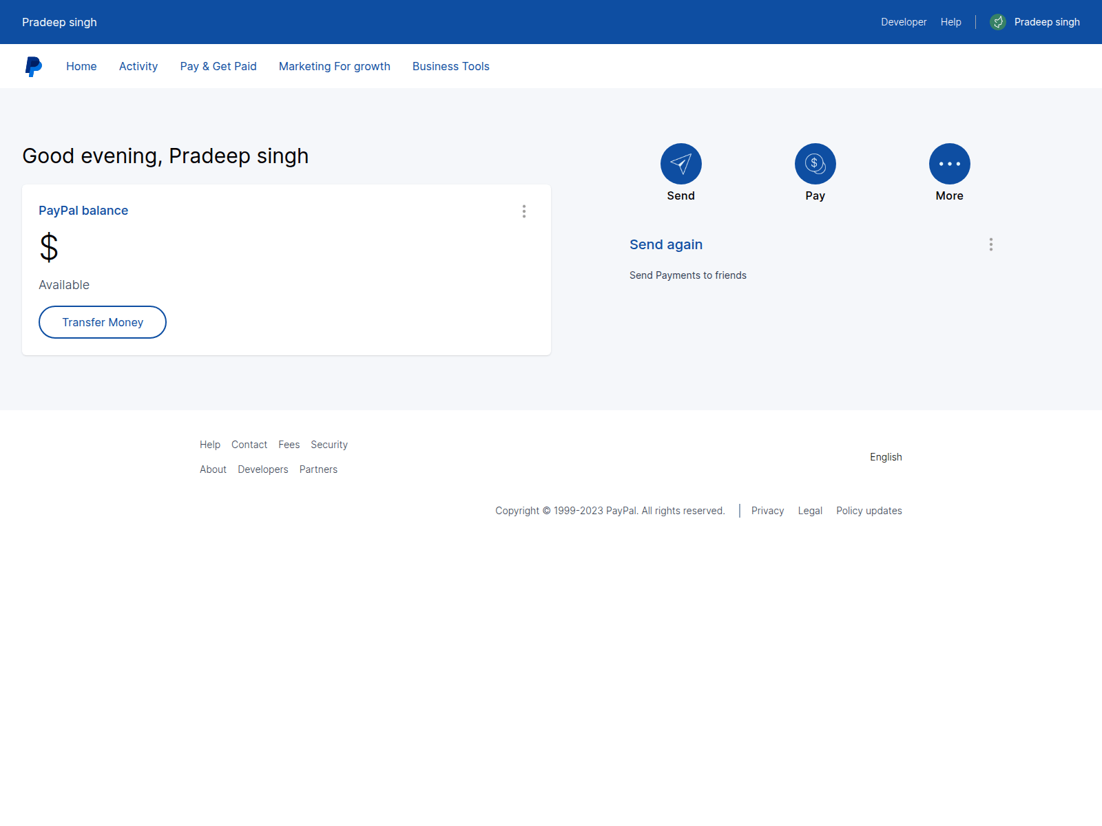The width and height of the screenshot is (1102, 826).
Task: Open Marketing For growth menu
Action: click(335, 66)
